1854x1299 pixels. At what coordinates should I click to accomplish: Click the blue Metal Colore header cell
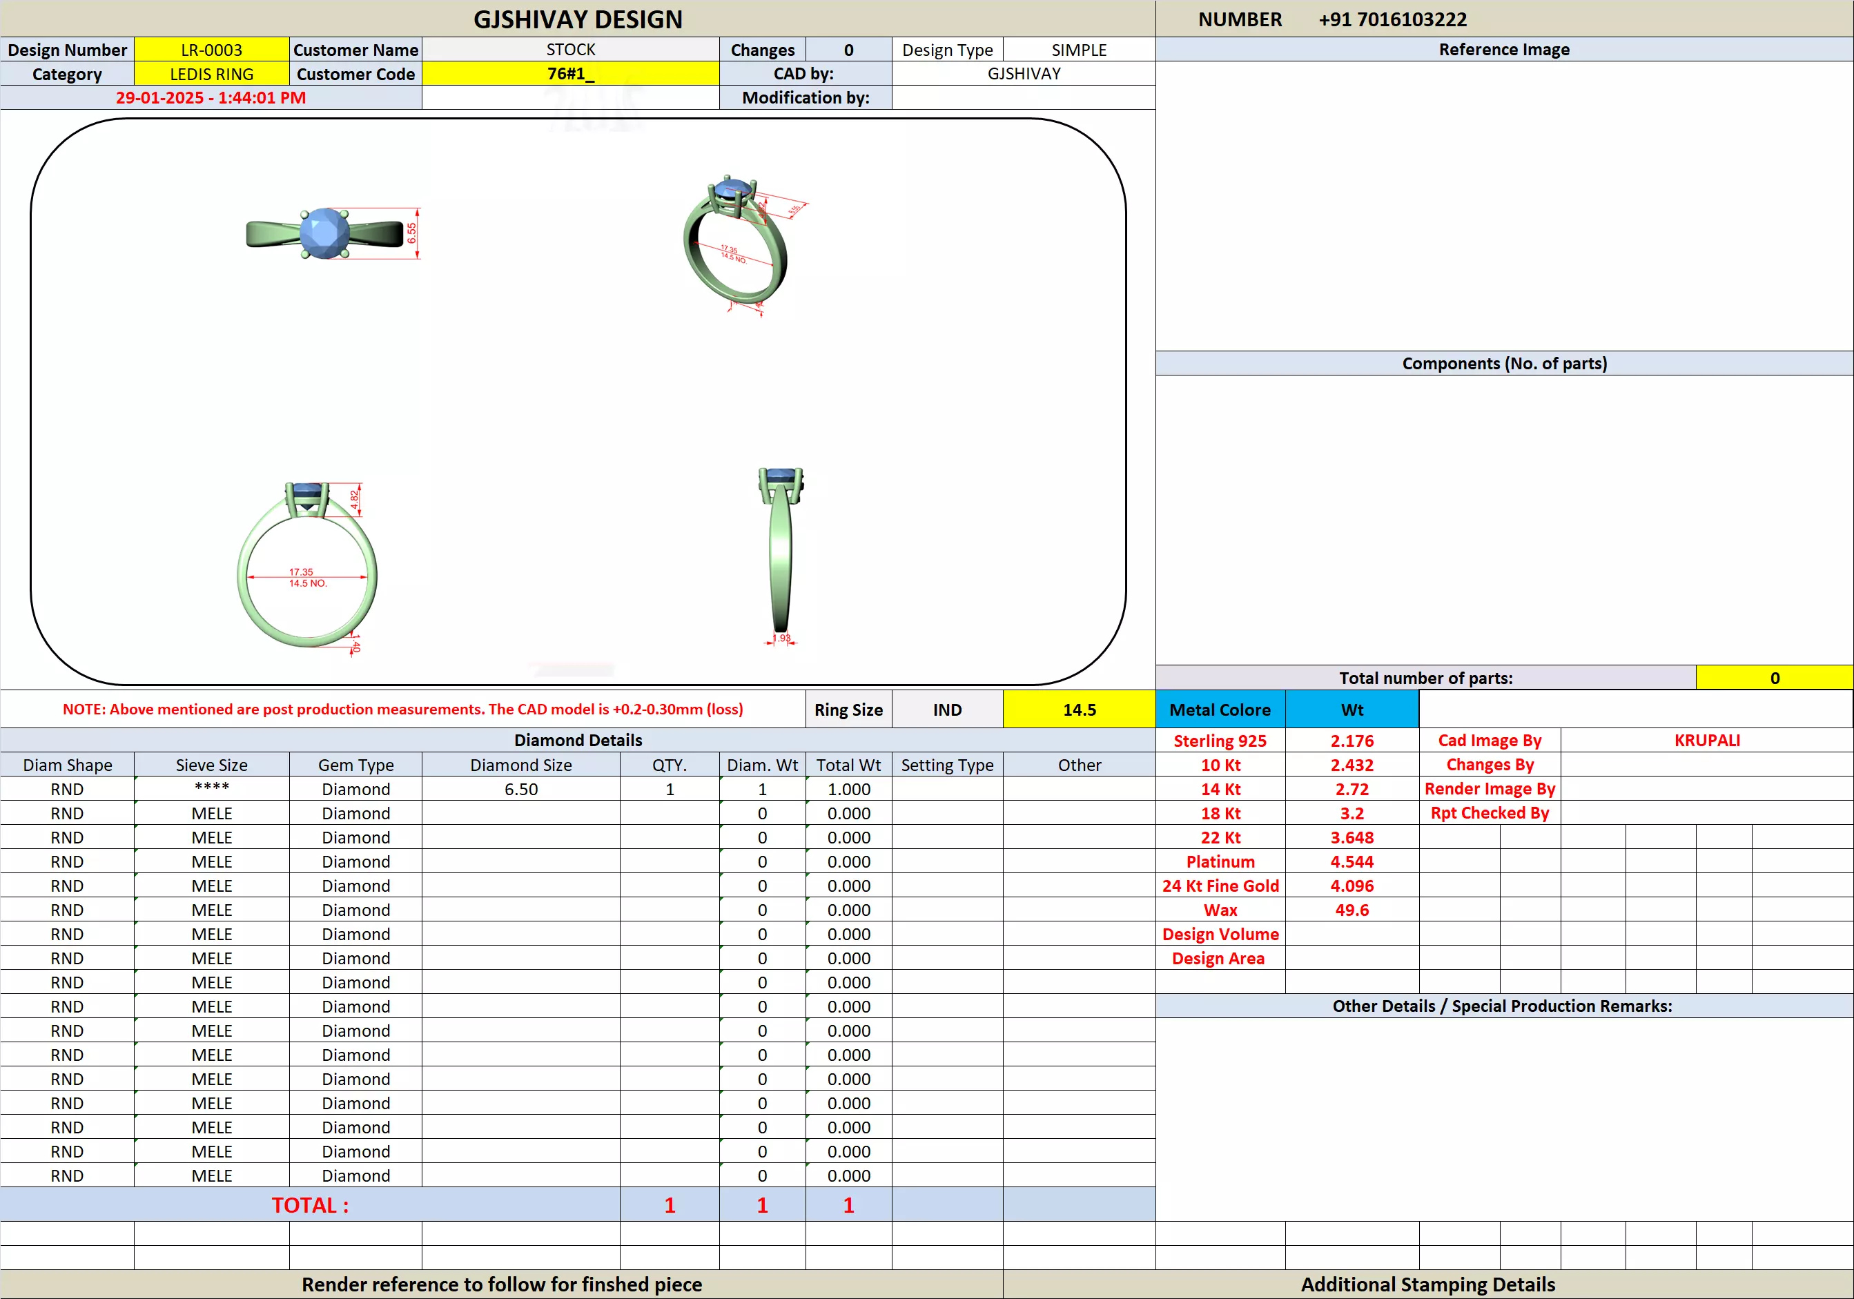click(1219, 710)
